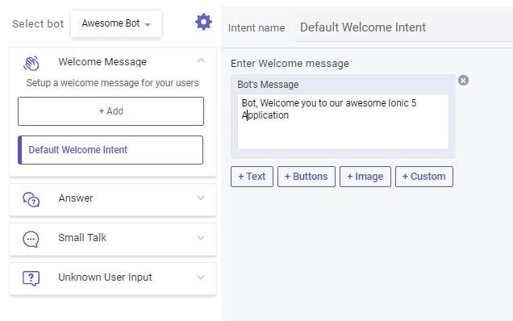Image resolution: width=513 pixels, height=321 pixels.
Task: Click the Unknown User Input question icon
Action: 31,278
